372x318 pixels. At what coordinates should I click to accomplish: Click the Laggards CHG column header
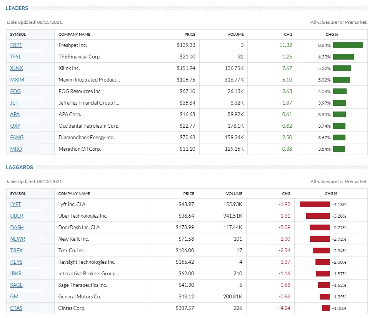click(x=286, y=193)
